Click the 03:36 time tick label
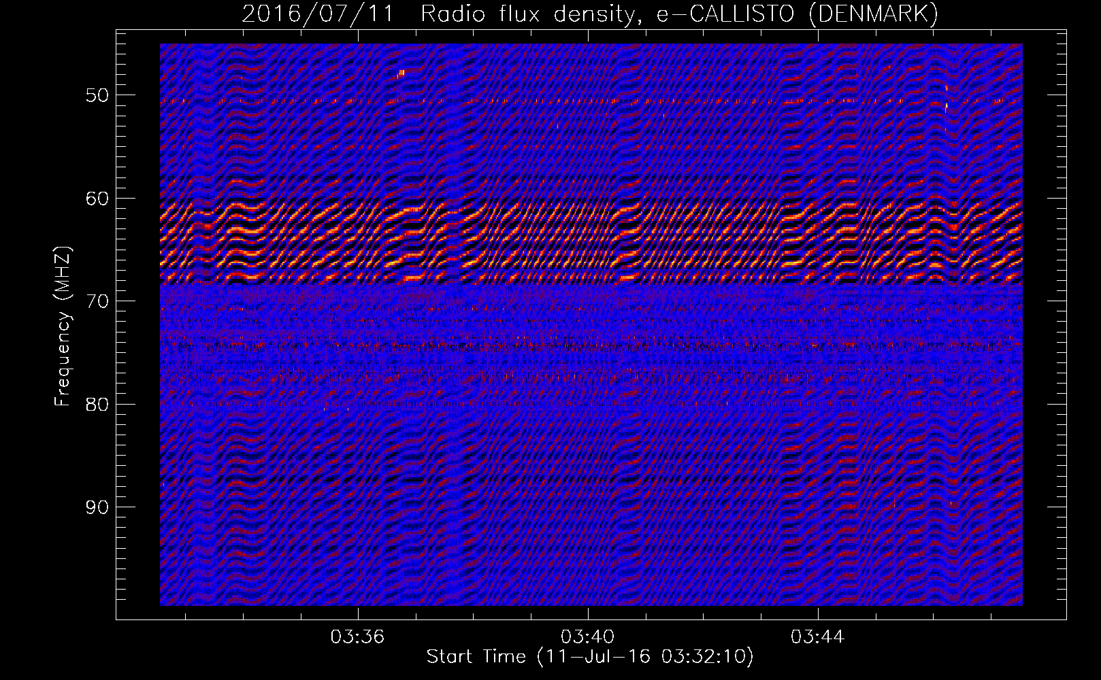1101x680 pixels. [x=357, y=636]
